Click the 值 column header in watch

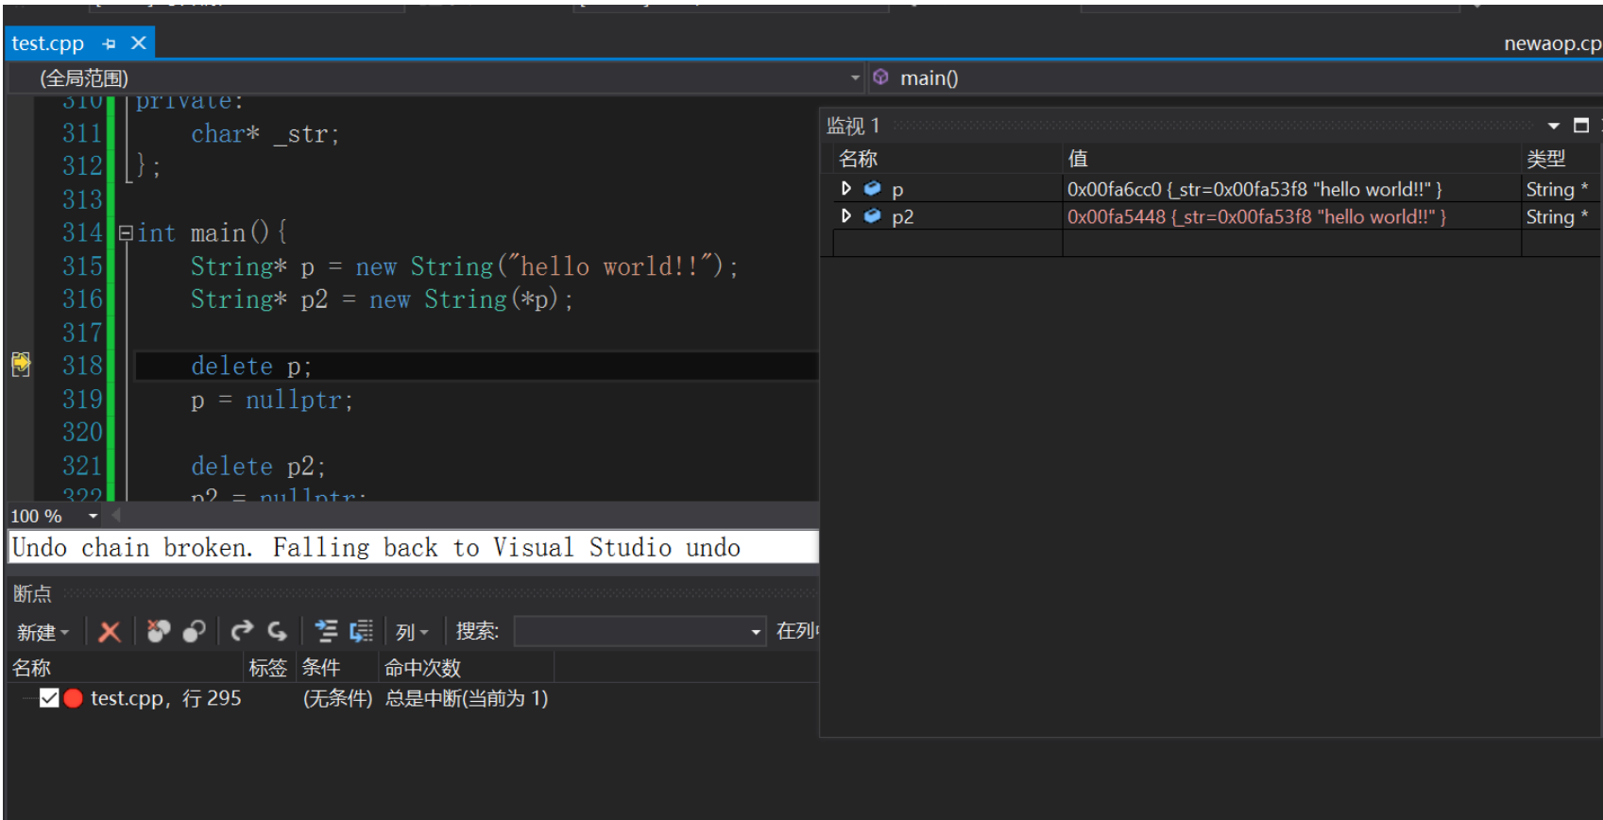(1078, 159)
